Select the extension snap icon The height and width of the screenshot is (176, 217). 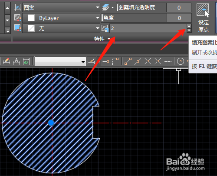tap(168, 61)
